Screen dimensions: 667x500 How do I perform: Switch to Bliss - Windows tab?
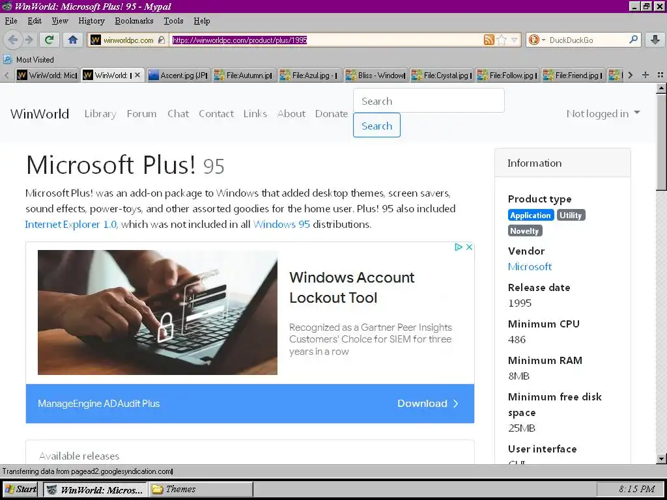(376, 76)
